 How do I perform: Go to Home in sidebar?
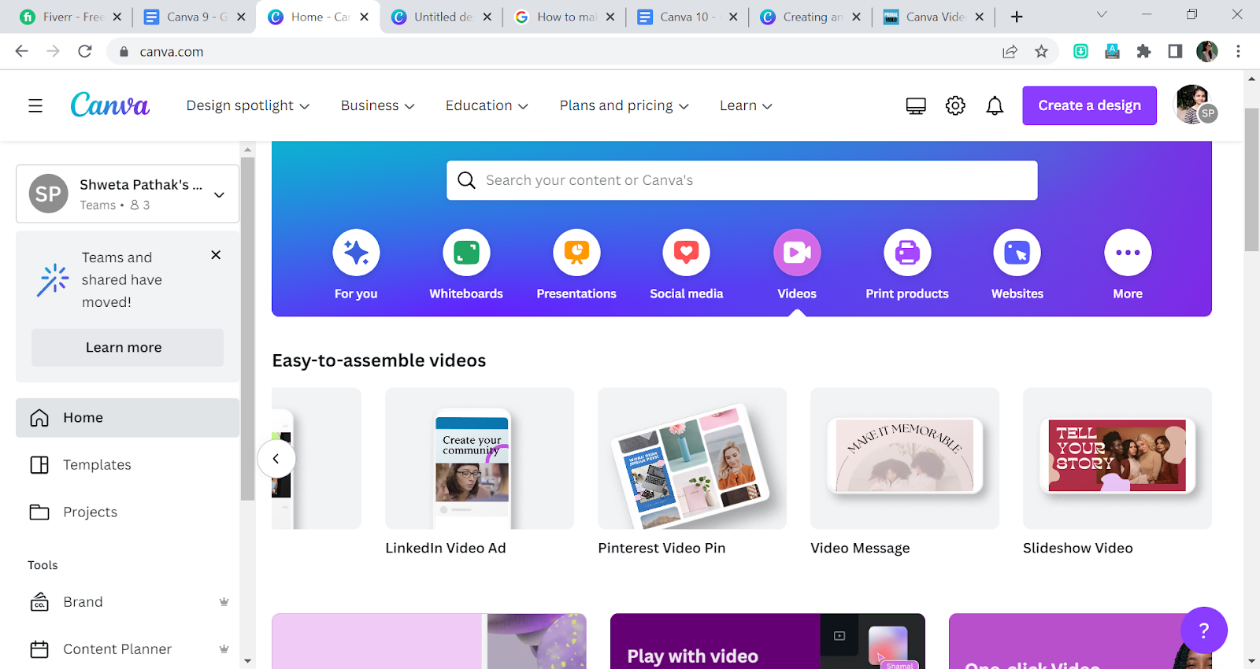pyautogui.click(x=128, y=418)
